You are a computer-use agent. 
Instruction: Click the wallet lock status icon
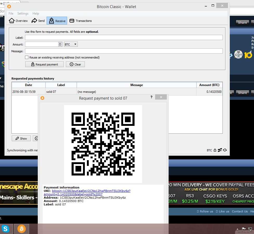[x=215, y=150]
